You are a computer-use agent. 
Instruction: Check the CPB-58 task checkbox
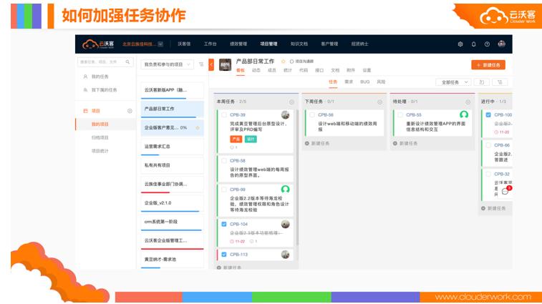point(224,161)
